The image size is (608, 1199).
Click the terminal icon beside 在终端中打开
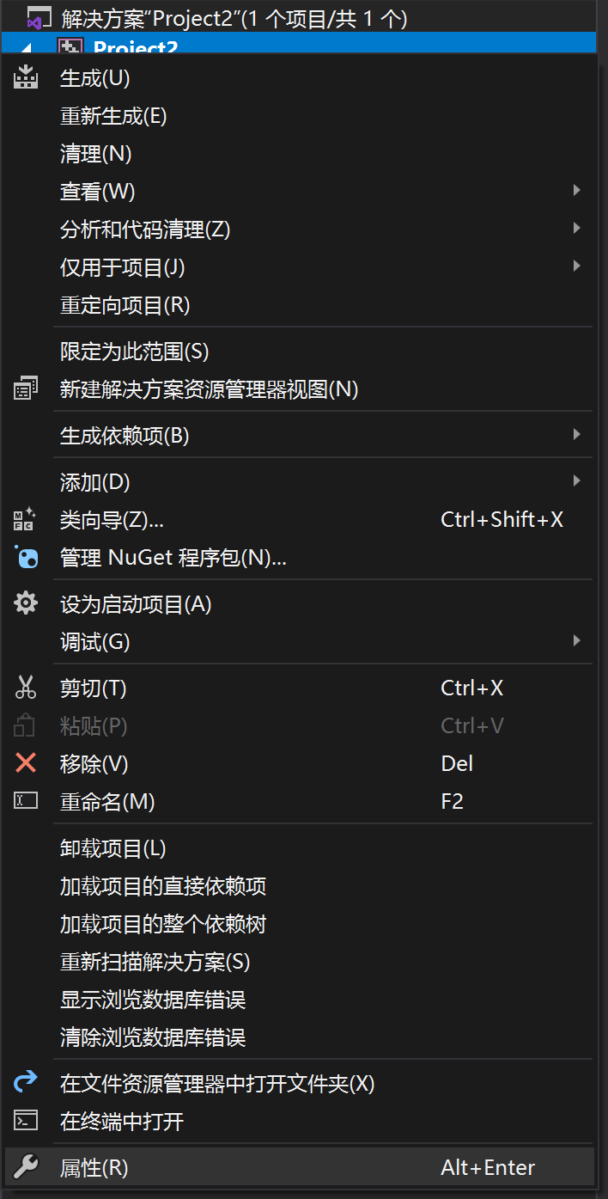[x=26, y=1121]
